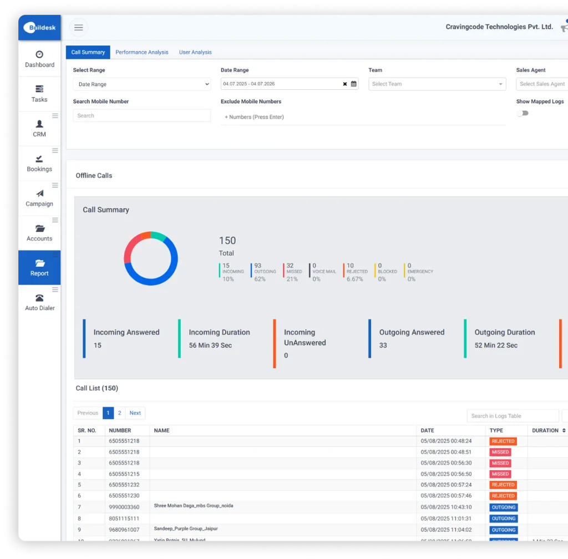The width and height of the screenshot is (568, 559).
Task: Go to page 2 of call list
Action: pos(119,413)
